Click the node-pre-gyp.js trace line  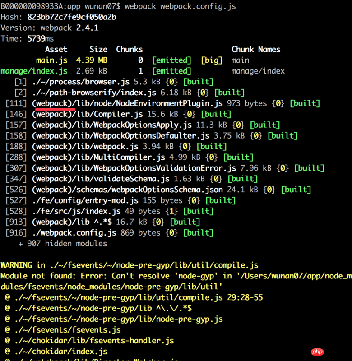pyautogui.click(x=114, y=319)
